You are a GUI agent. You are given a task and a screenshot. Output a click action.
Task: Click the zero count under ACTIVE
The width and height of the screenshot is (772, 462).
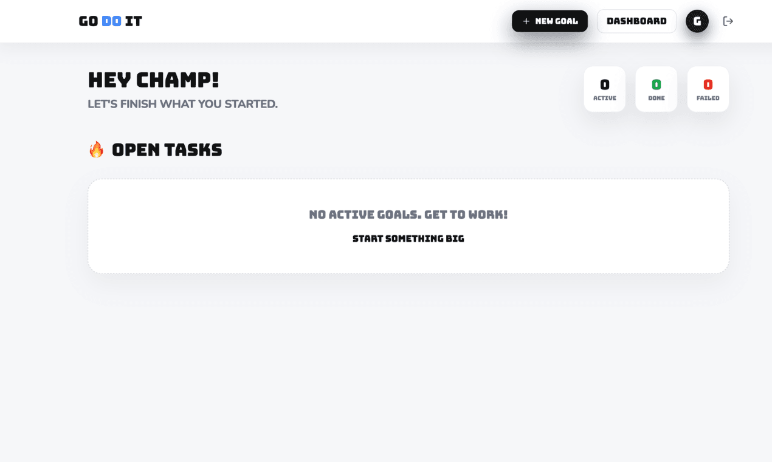[604, 84]
